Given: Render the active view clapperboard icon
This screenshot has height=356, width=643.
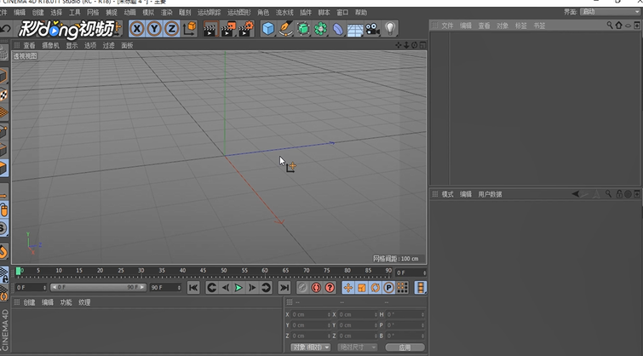Looking at the screenshot, I should click(x=210, y=29).
